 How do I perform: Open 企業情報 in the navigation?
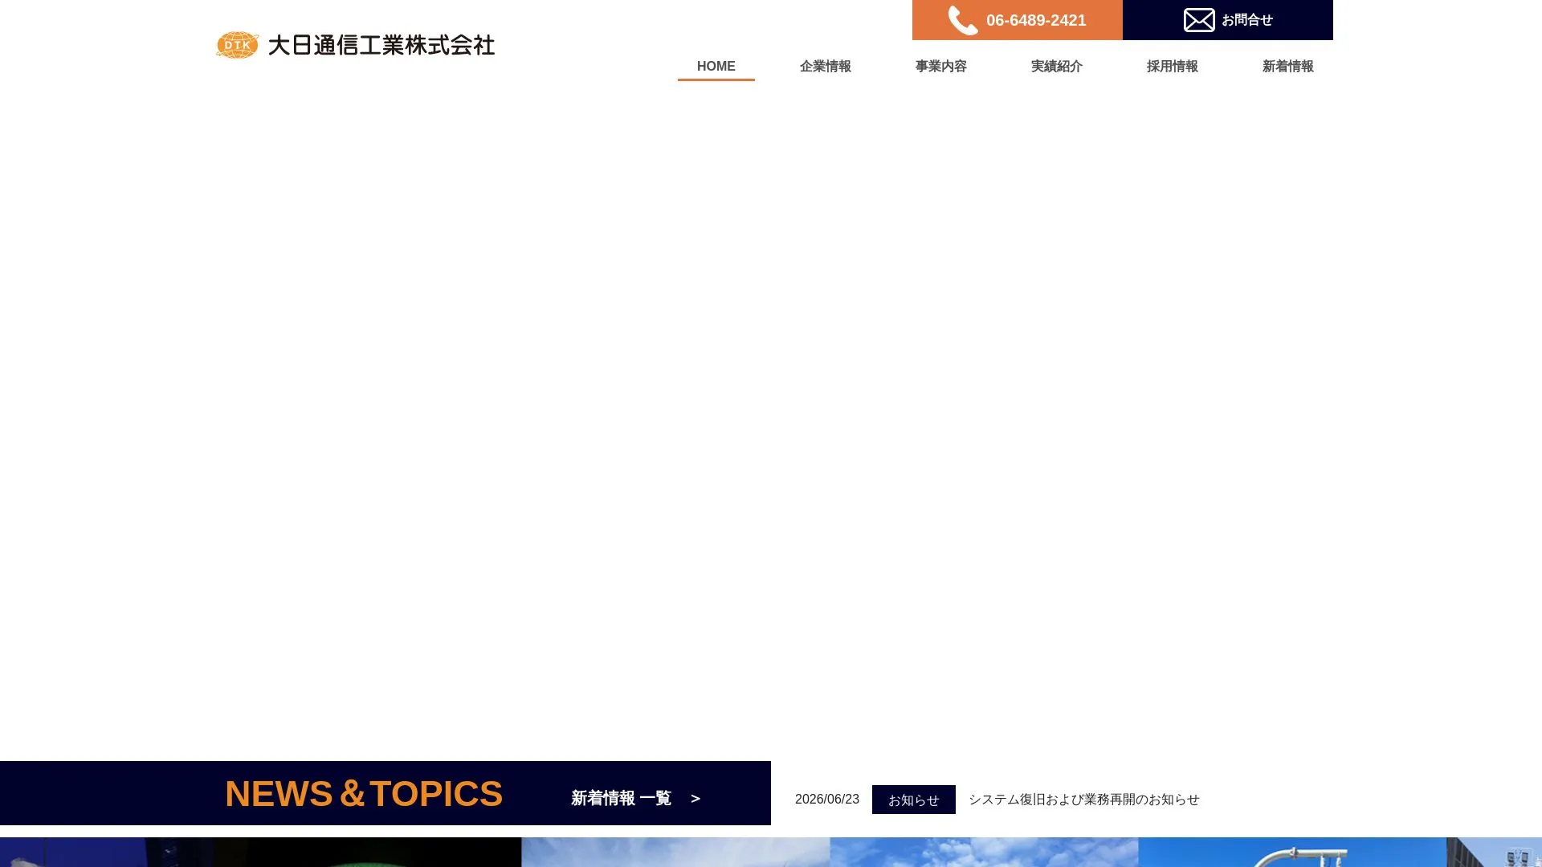(826, 67)
